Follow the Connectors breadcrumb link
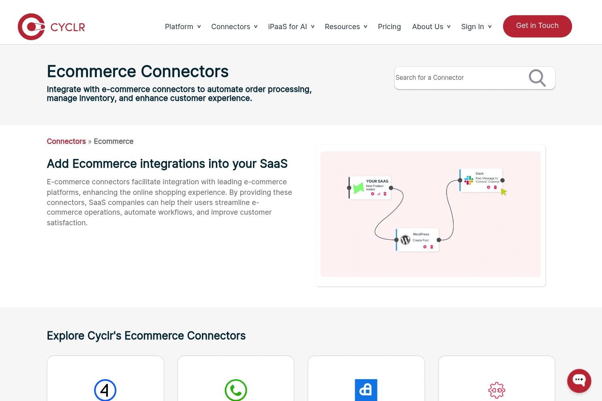The width and height of the screenshot is (602, 401). click(66, 141)
